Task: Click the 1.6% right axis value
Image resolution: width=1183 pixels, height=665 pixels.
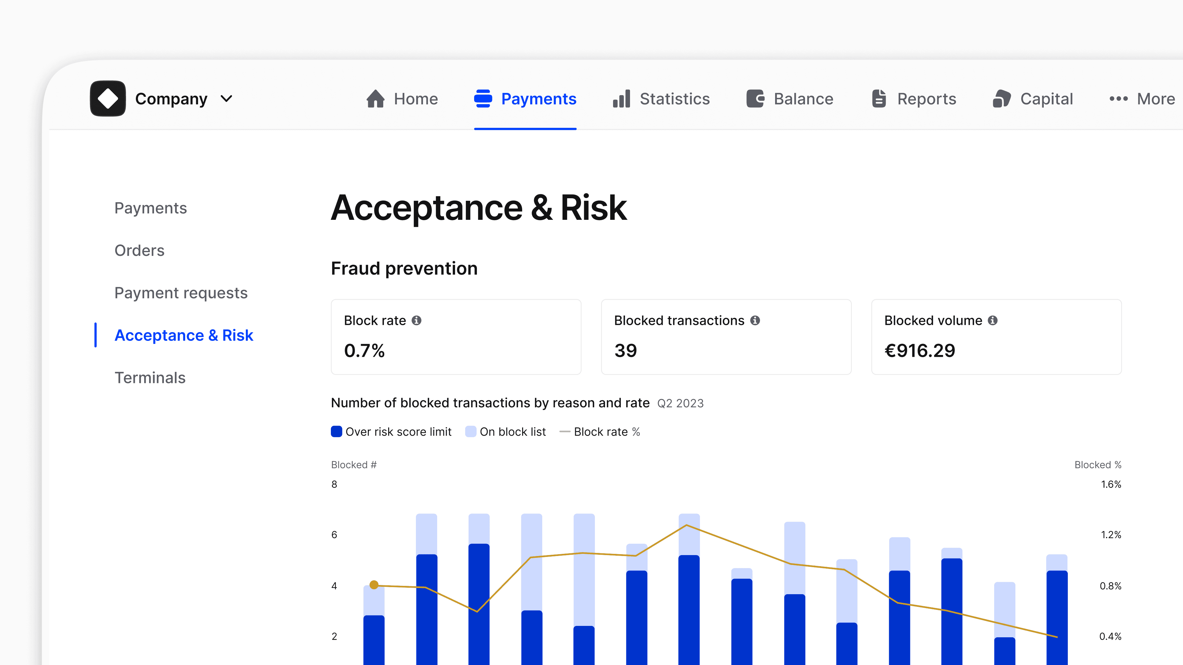Action: pos(1111,485)
